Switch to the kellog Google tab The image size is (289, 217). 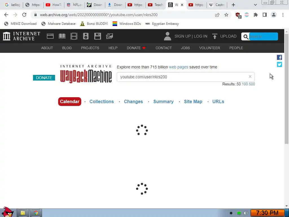(12, 5)
